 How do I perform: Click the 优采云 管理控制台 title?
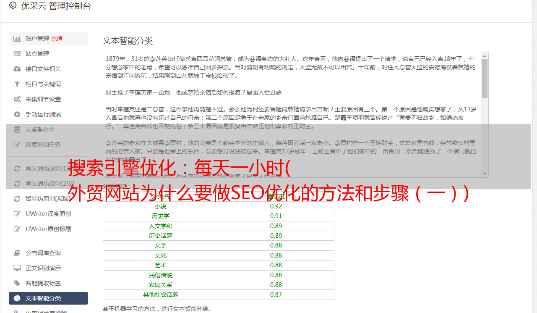[x=56, y=6]
